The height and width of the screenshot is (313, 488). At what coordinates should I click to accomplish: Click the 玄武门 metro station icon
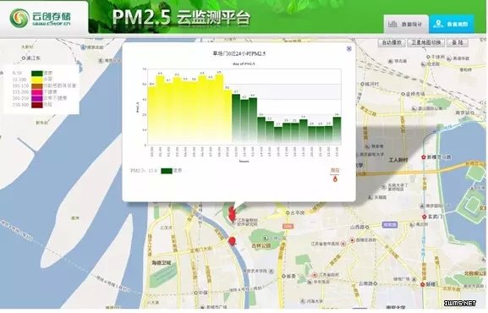point(425,217)
